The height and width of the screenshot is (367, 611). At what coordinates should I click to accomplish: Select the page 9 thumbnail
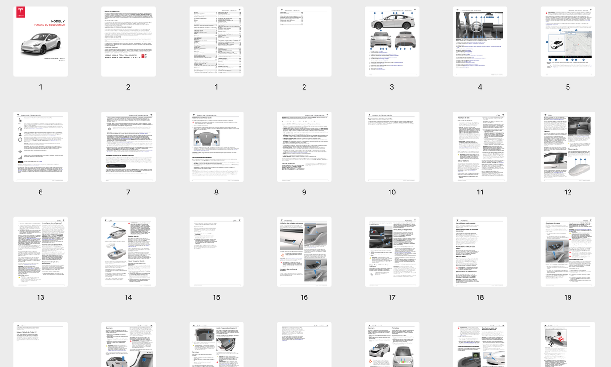click(x=304, y=147)
